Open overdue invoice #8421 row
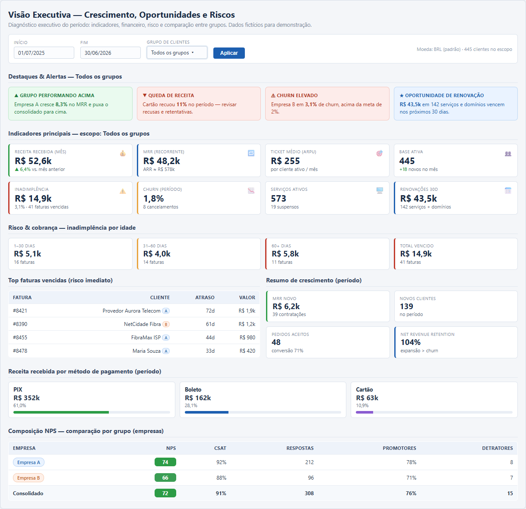526x509 pixels. [134, 311]
